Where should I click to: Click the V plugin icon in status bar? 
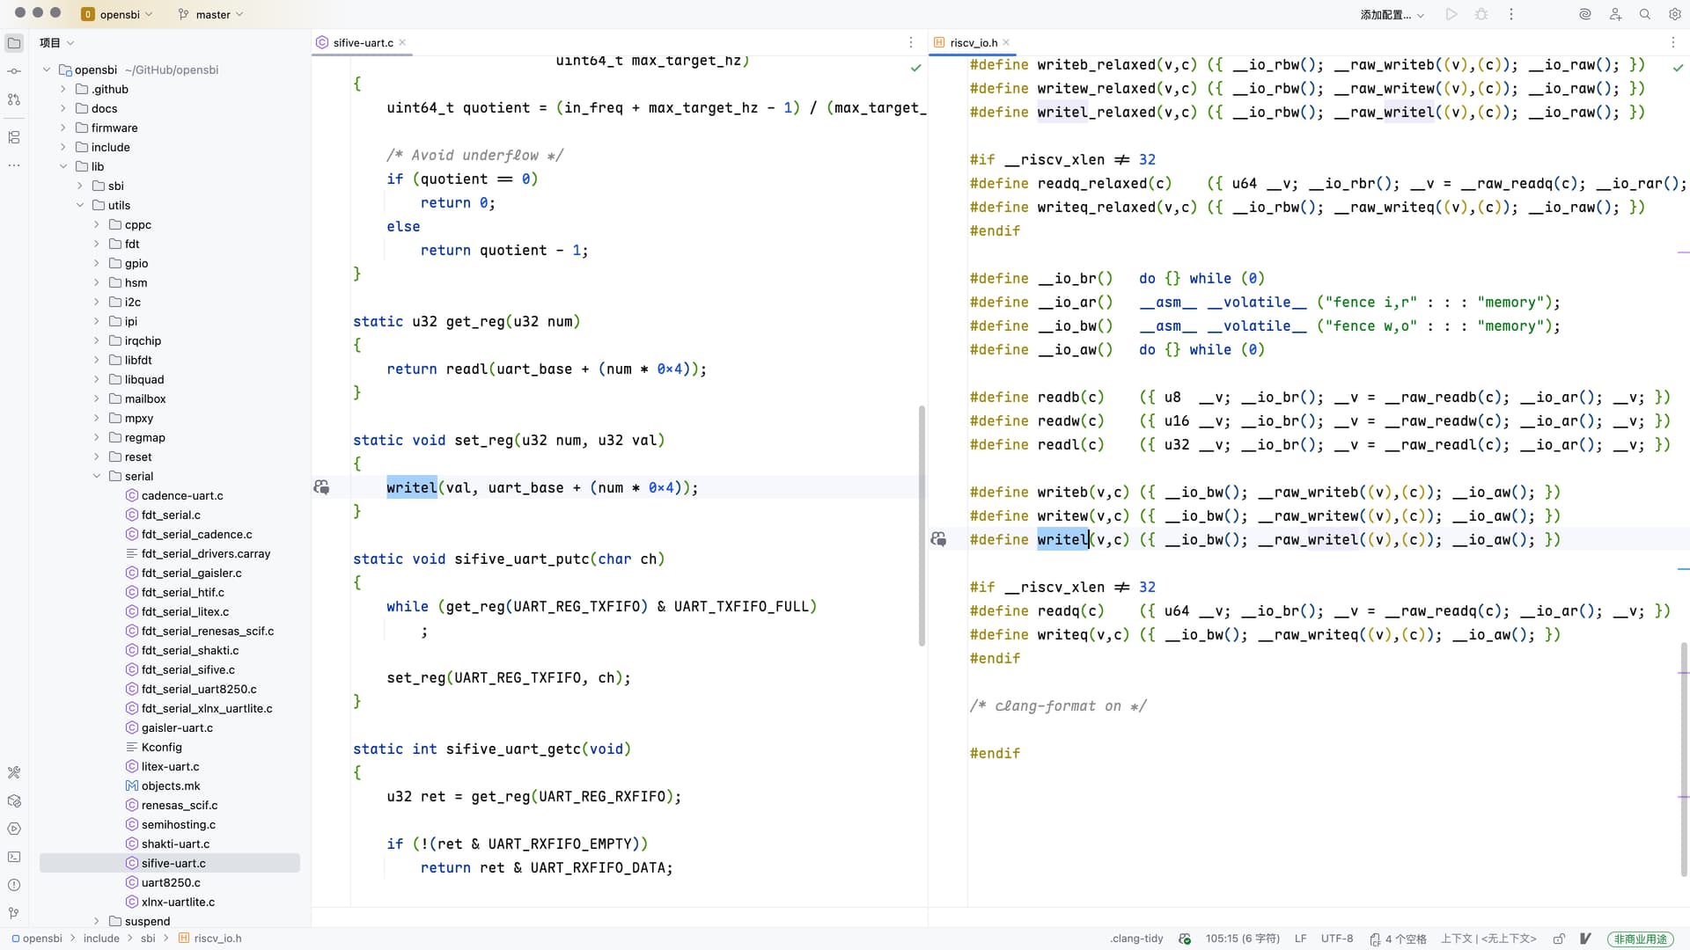[1585, 939]
